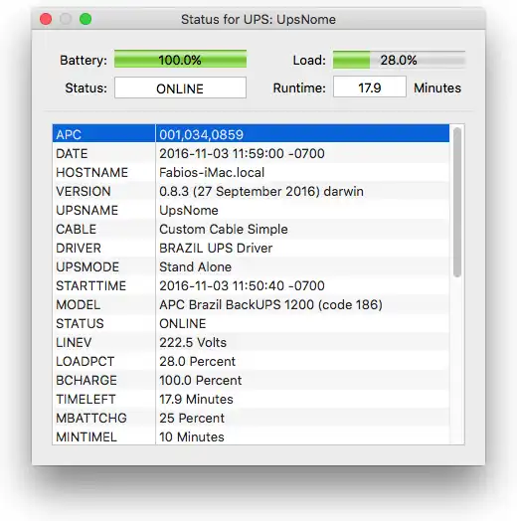Click the Battery 100.0% progress bar
The image size is (517, 521).
point(180,60)
